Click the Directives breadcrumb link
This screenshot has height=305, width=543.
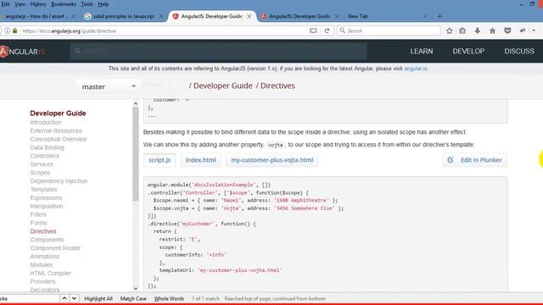277,86
